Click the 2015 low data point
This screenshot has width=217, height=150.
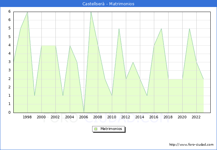point(147,96)
